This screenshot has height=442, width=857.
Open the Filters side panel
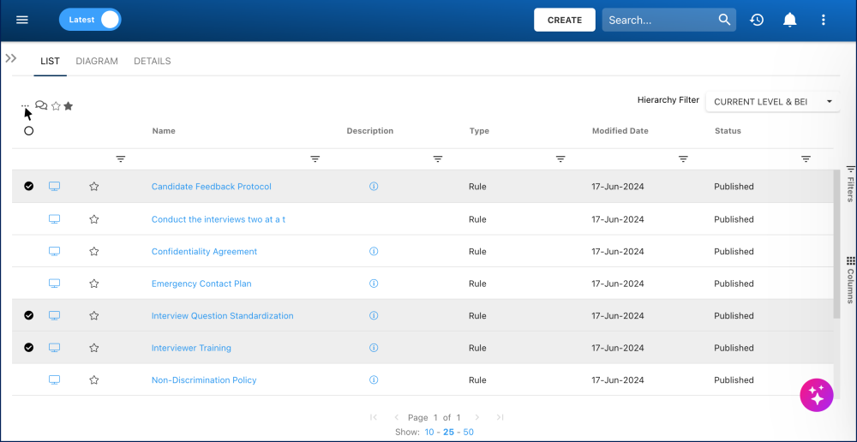tap(850, 183)
